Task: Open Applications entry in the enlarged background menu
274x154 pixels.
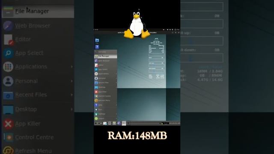Action: click(38, 67)
